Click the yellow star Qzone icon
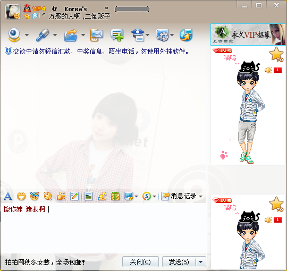This screenshot has height=271, width=287. [27, 16]
